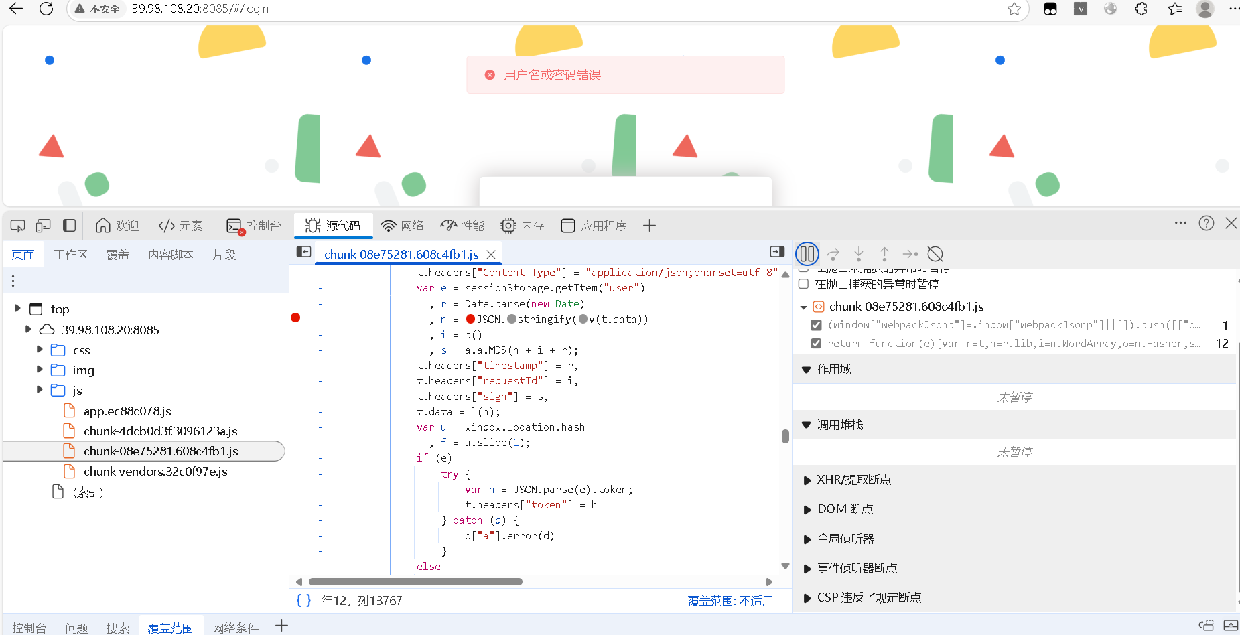Expand XHR/提取断点 section
The image size is (1240, 635).
coord(807,480)
